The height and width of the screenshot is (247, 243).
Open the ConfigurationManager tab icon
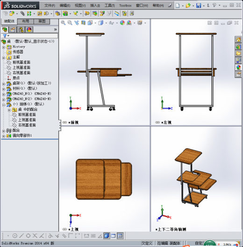pos(21,30)
